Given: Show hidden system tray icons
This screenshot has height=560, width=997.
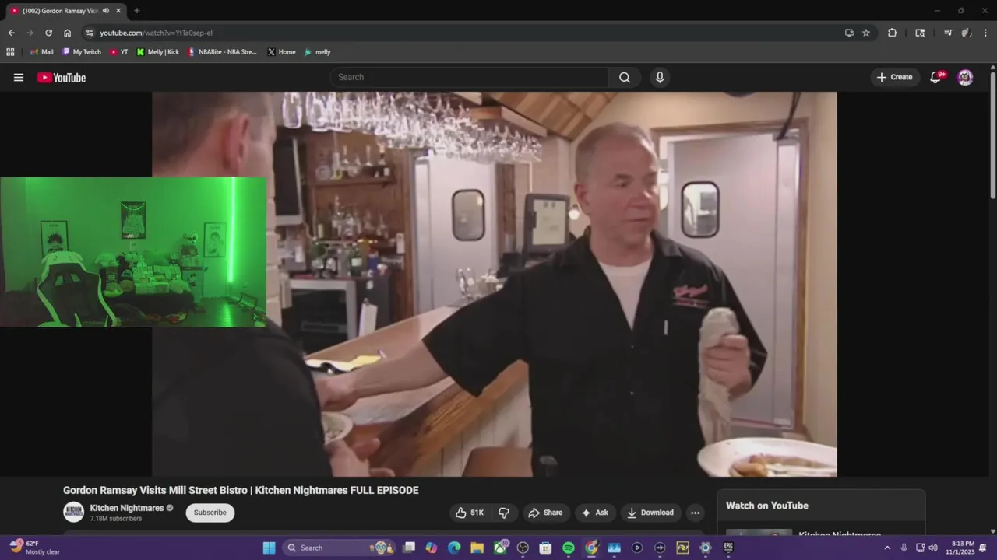Looking at the screenshot, I should 886,548.
